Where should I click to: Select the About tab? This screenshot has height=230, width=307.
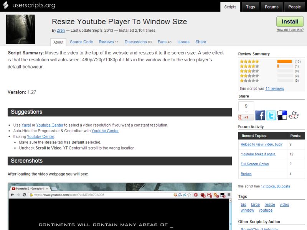(58, 42)
